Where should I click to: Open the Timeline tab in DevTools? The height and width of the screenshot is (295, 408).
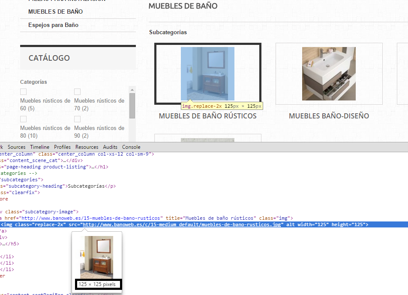[x=39, y=147]
